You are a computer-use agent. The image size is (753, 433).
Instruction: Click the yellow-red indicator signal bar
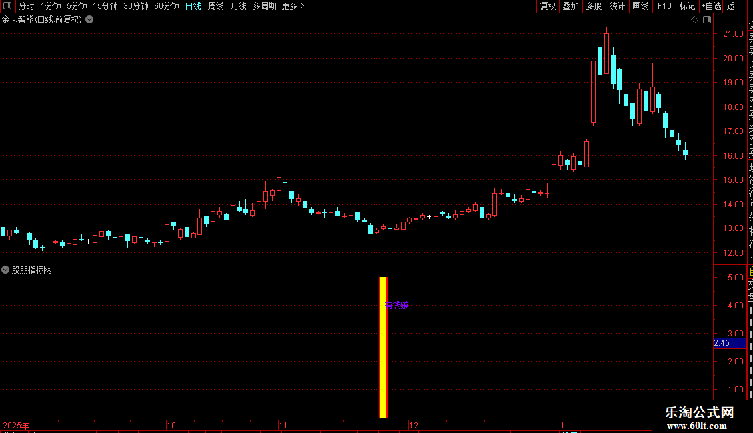383,347
